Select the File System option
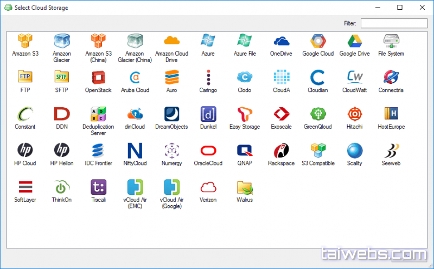Viewport: 434px width, 269px height. coord(391,41)
